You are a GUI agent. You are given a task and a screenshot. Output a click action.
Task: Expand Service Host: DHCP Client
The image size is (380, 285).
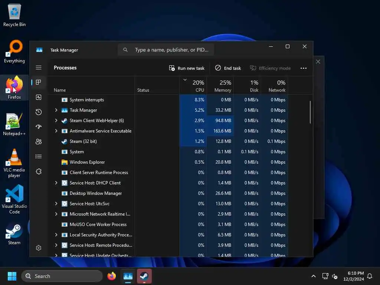click(56, 183)
